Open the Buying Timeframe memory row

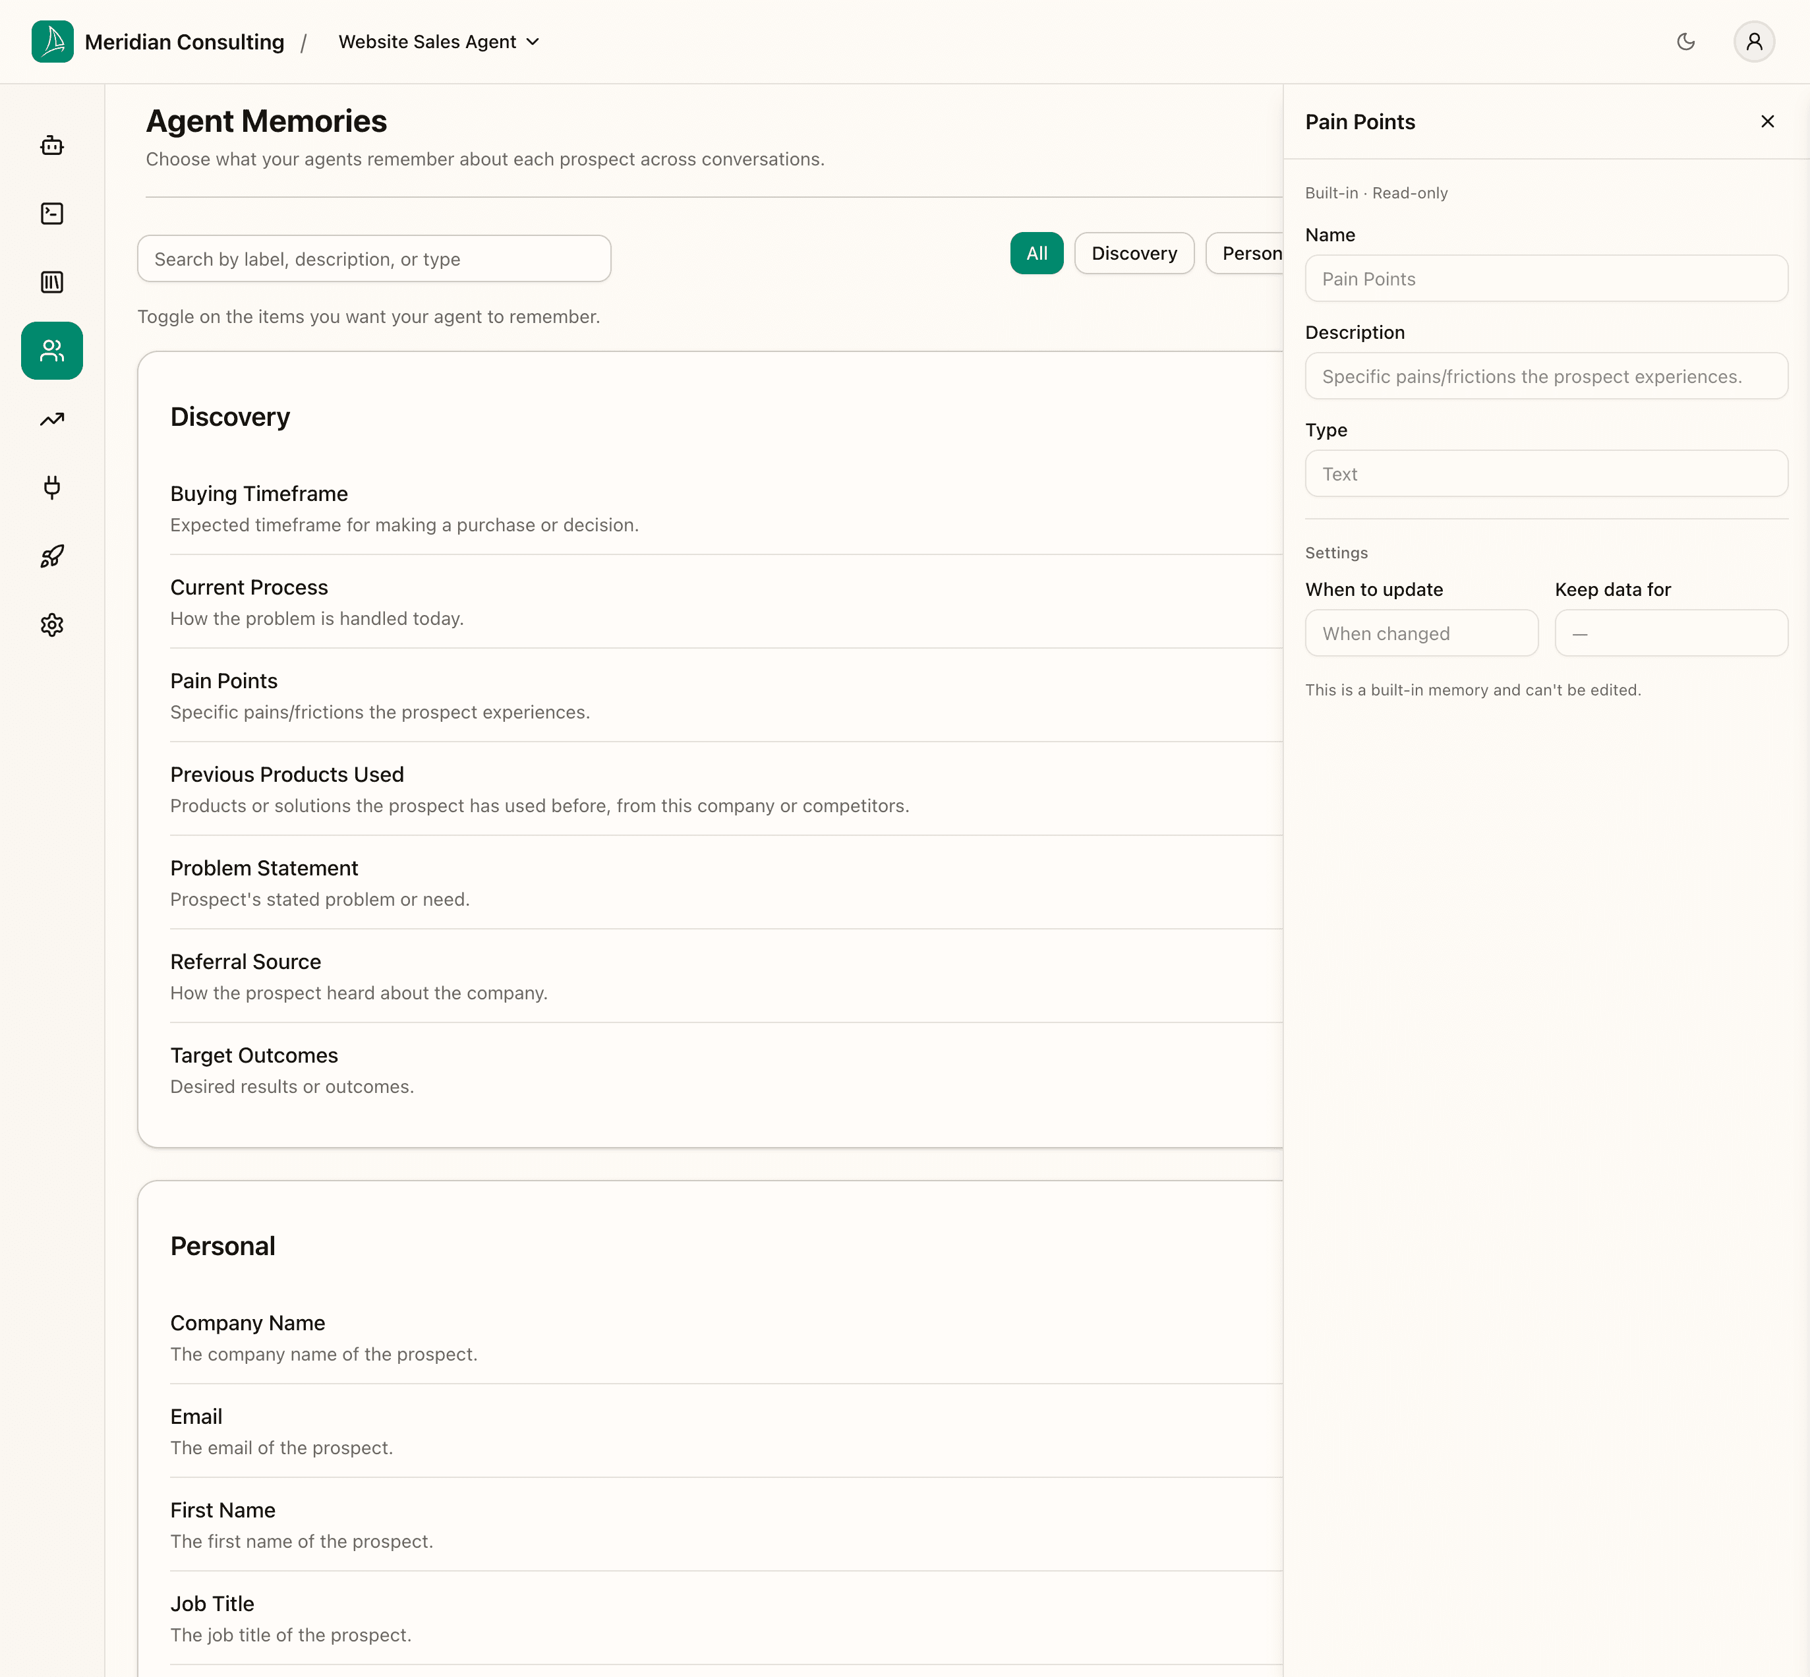tap(726, 508)
